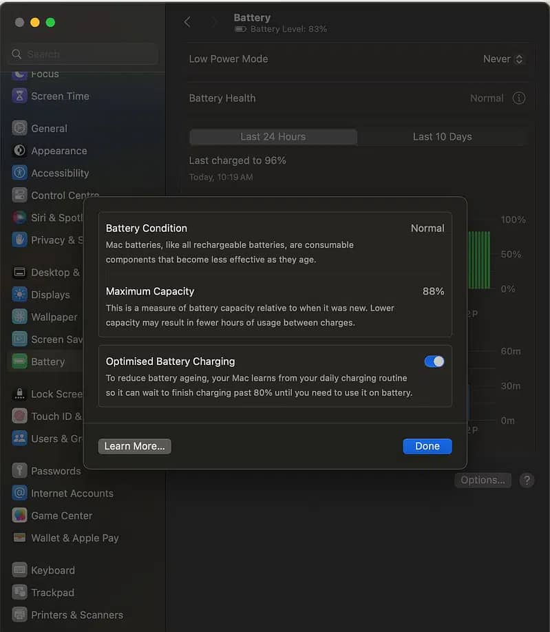Viewport: 550px width, 632px height.
Task: Open General gear icon in sidebar
Action: pos(19,128)
